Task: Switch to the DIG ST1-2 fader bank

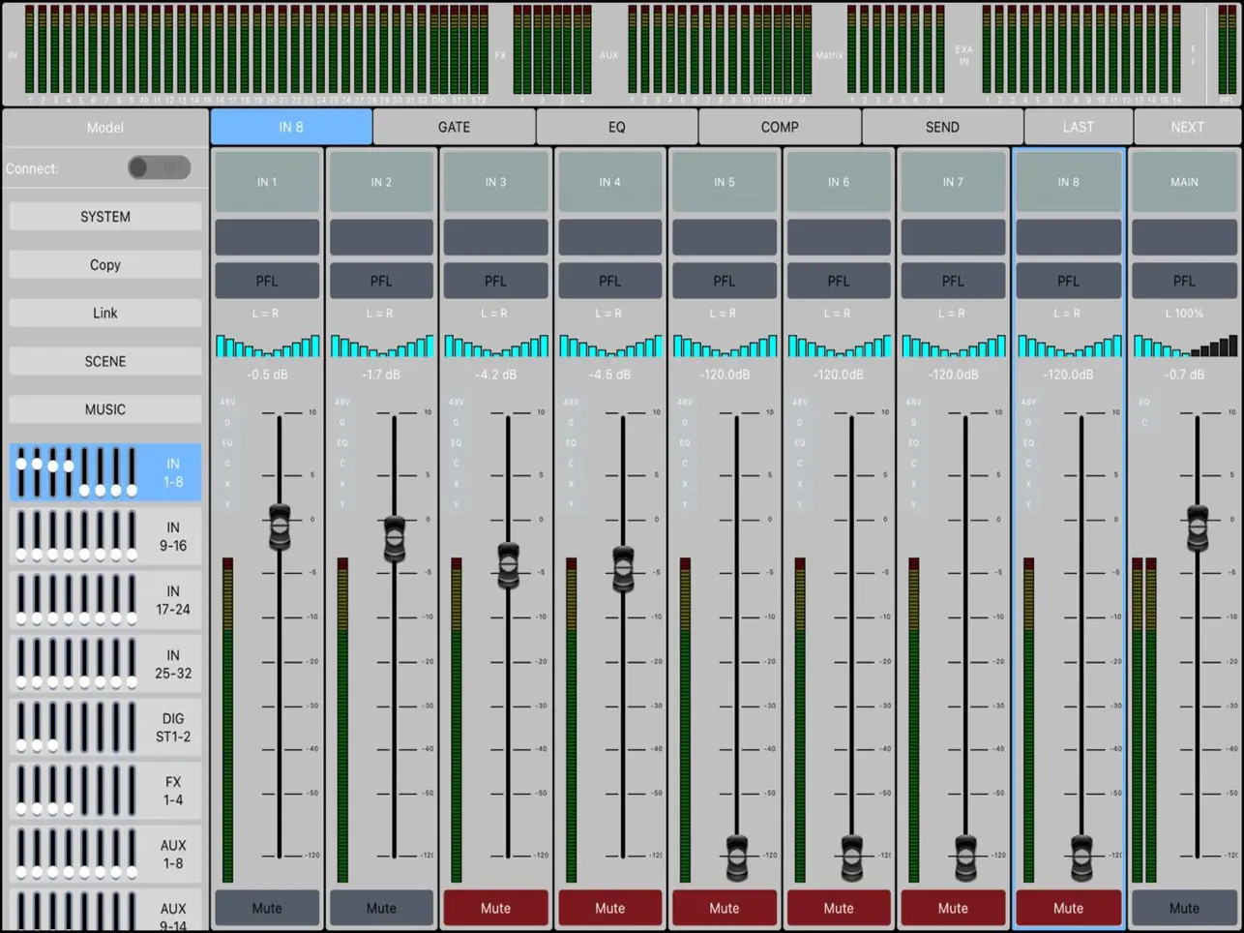Action: [105, 728]
